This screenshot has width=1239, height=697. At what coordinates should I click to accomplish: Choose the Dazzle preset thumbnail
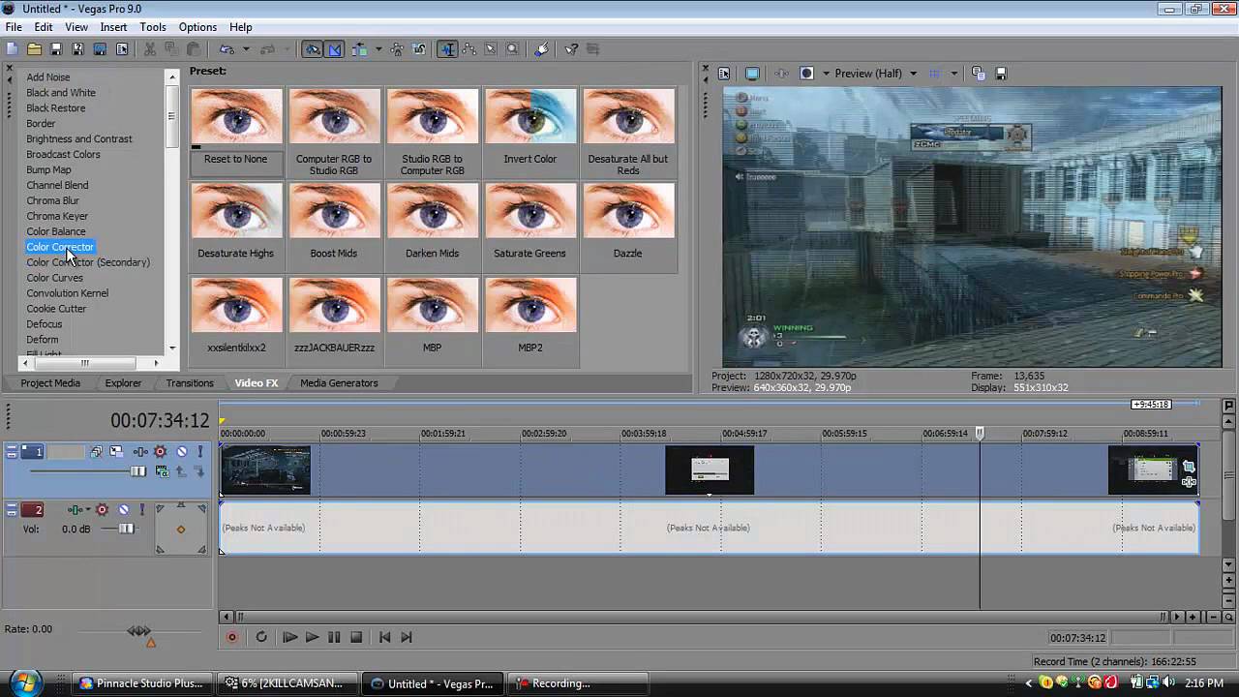[x=628, y=210]
